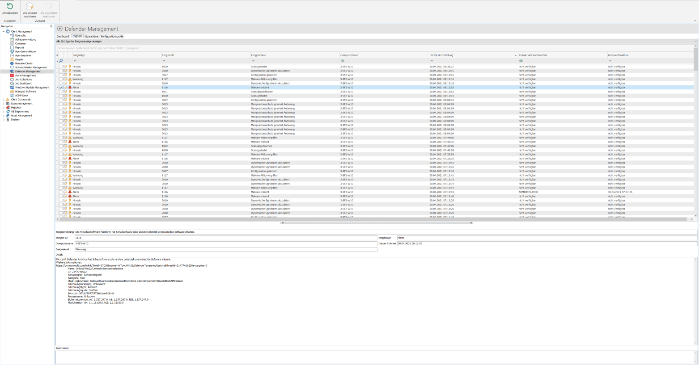Expand the Asset Management node
This screenshot has height=365, width=699.
[4, 116]
